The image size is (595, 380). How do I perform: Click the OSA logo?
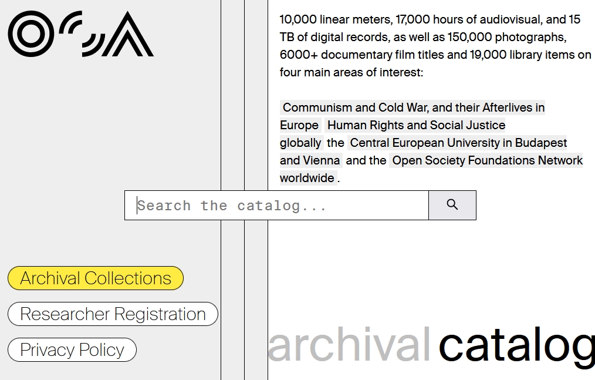[x=80, y=34]
